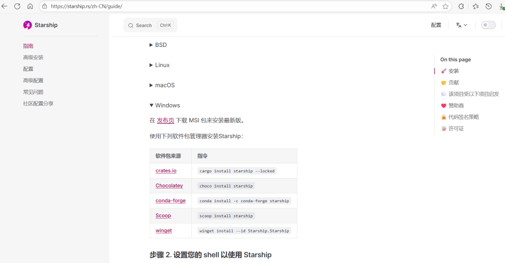Open the Chocolatey link
Screen dimensions: 505x263
tap(169, 186)
